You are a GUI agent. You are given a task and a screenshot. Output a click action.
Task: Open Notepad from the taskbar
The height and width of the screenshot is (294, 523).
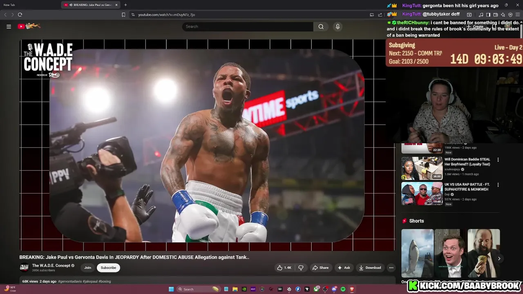pyautogui.click(x=226, y=289)
